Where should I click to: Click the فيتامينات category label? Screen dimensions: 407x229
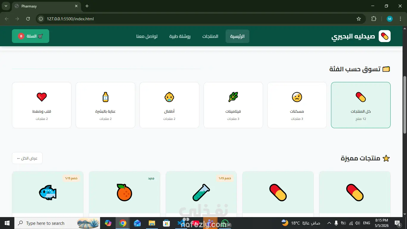click(x=233, y=112)
